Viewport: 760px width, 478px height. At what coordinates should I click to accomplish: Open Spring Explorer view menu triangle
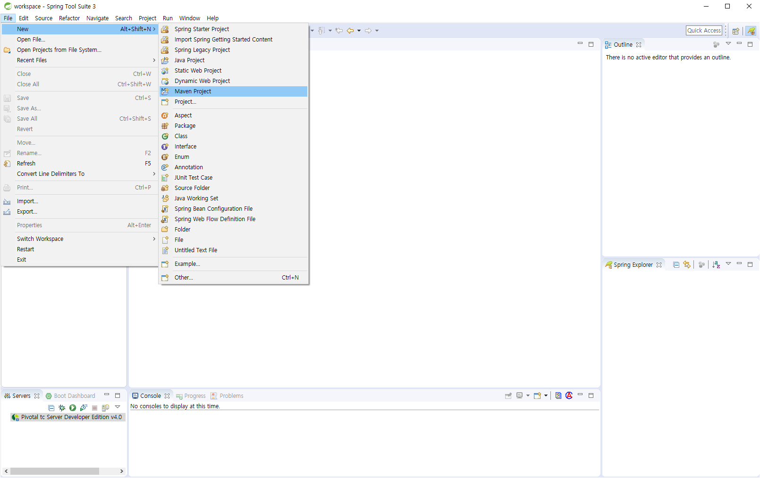point(728,264)
